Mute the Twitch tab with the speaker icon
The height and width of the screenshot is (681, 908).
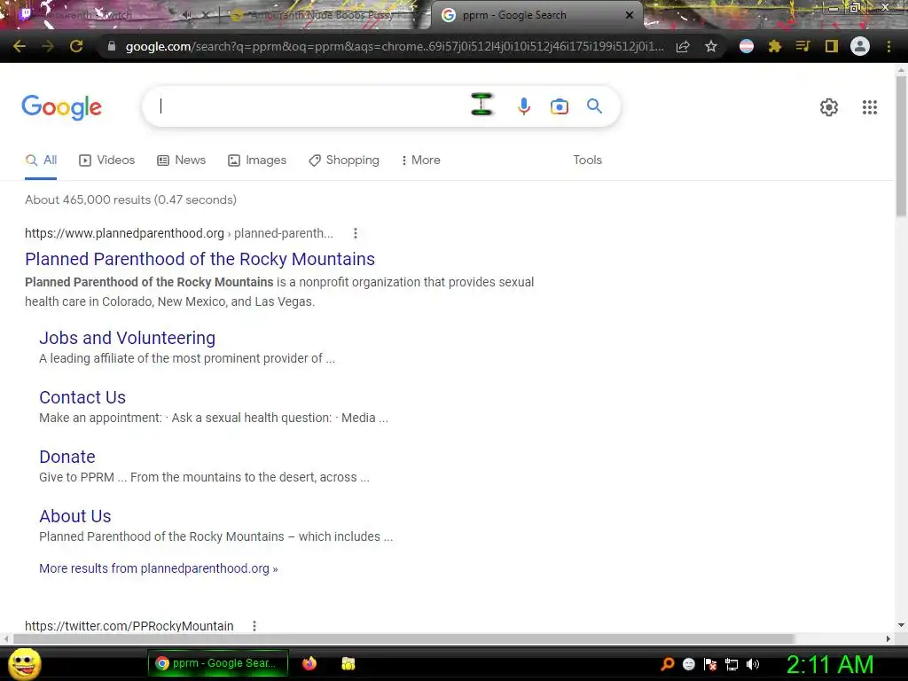187,15
